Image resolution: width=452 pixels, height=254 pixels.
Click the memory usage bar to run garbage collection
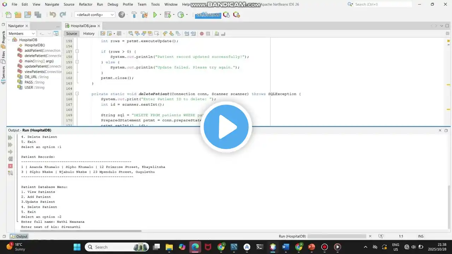(208, 15)
